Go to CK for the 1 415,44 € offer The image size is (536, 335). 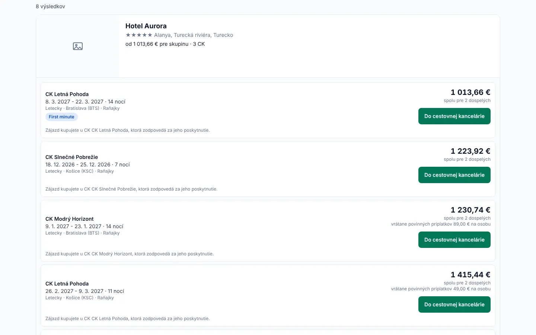454,304
